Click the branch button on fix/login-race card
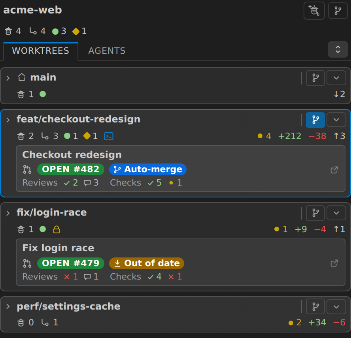This screenshot has width=351, height=338. coord(315,213)
